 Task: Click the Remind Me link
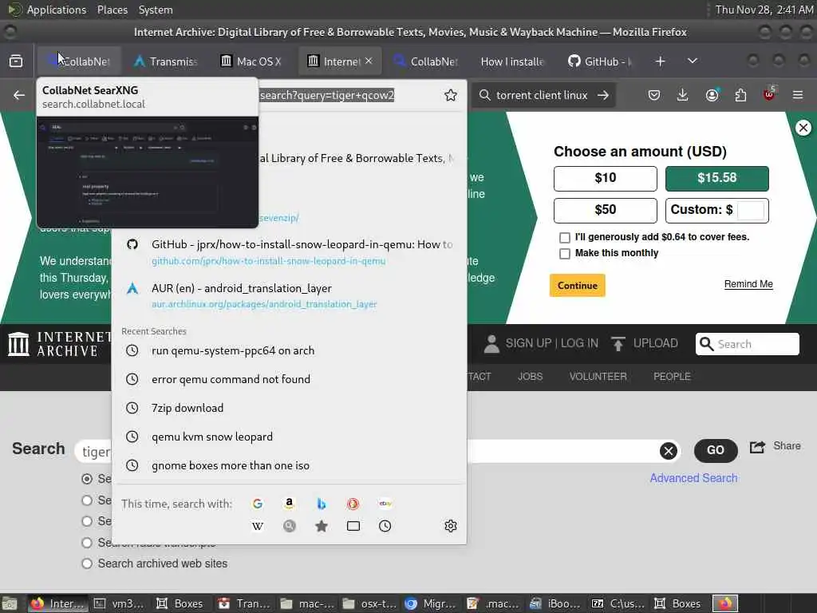tap(748, 284)
